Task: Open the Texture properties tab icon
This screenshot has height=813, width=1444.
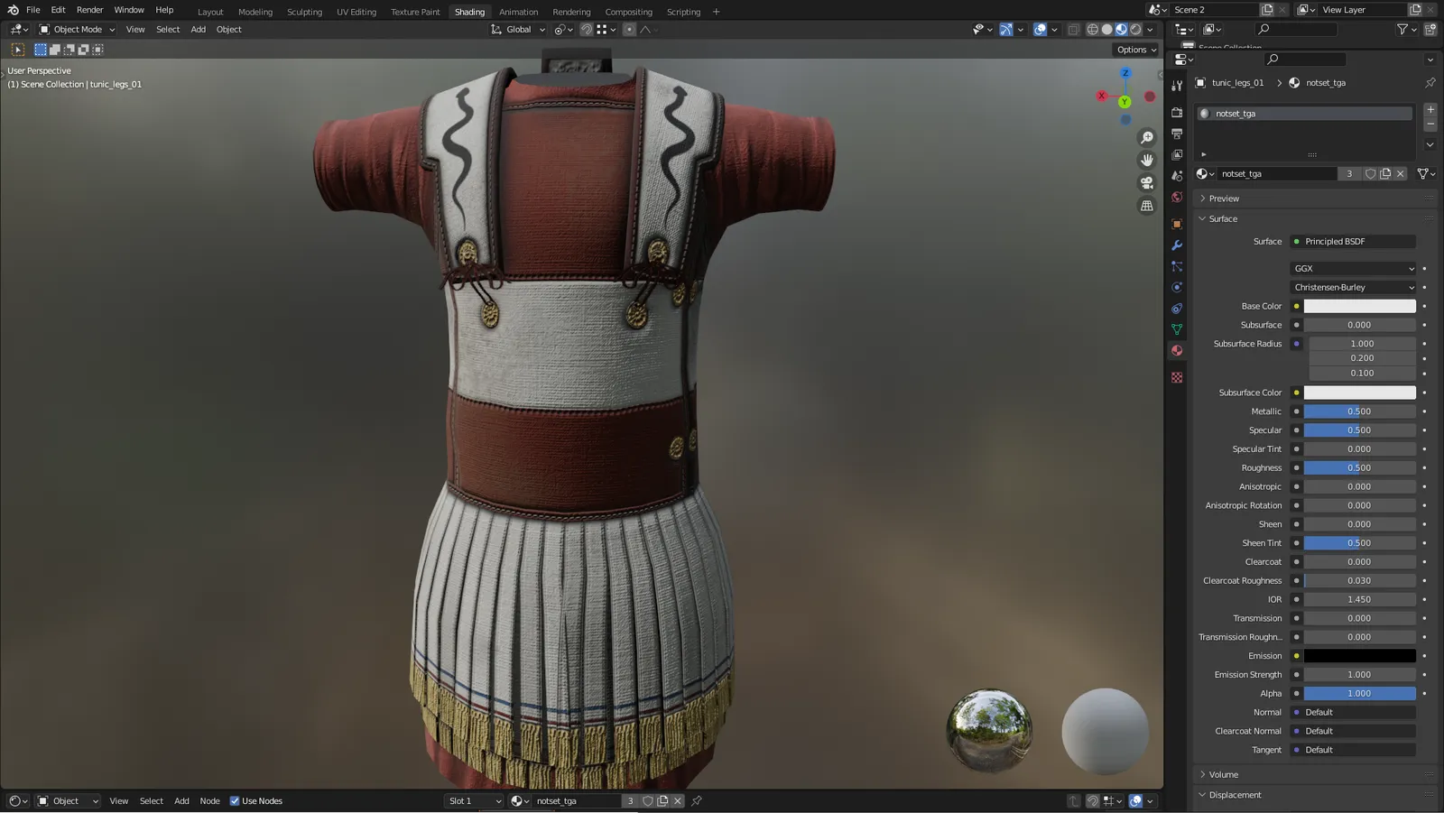Action: tap(1177, 378)
